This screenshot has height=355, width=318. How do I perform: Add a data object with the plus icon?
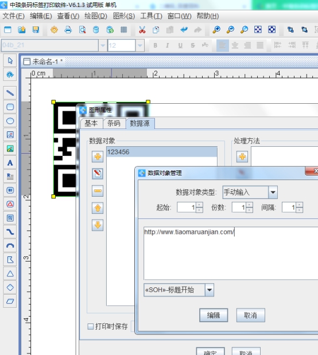[x=98, y=157]
